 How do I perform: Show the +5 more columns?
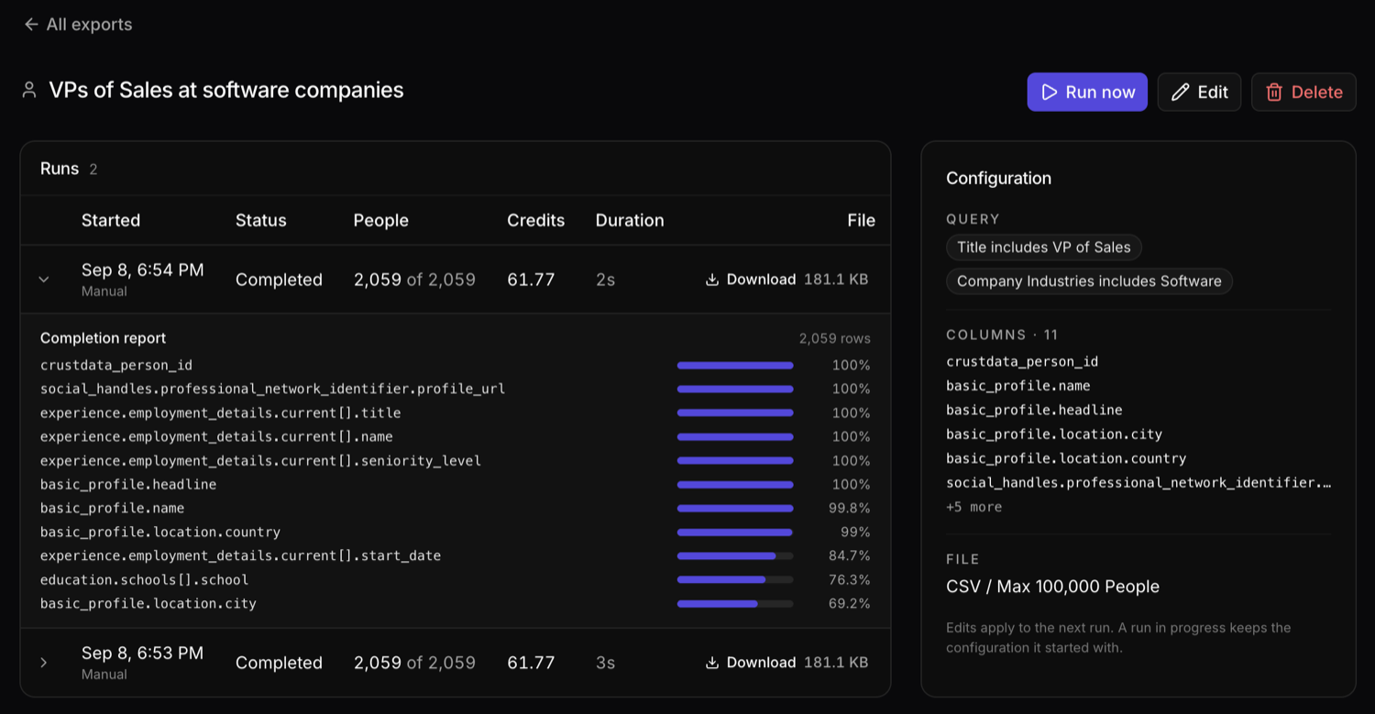973,507
